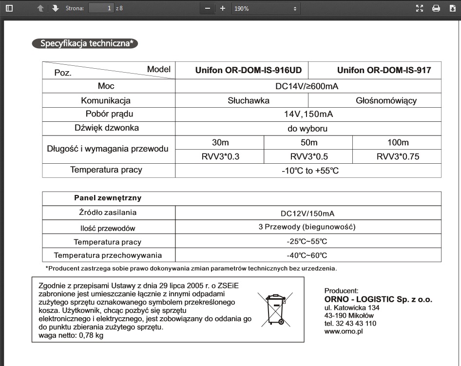
Task: Switch to presentation fullscreen mode
Action: point(420,8)
